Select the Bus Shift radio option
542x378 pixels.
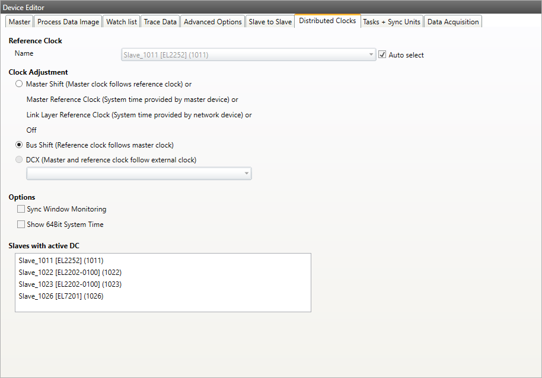tap(19, 145)
